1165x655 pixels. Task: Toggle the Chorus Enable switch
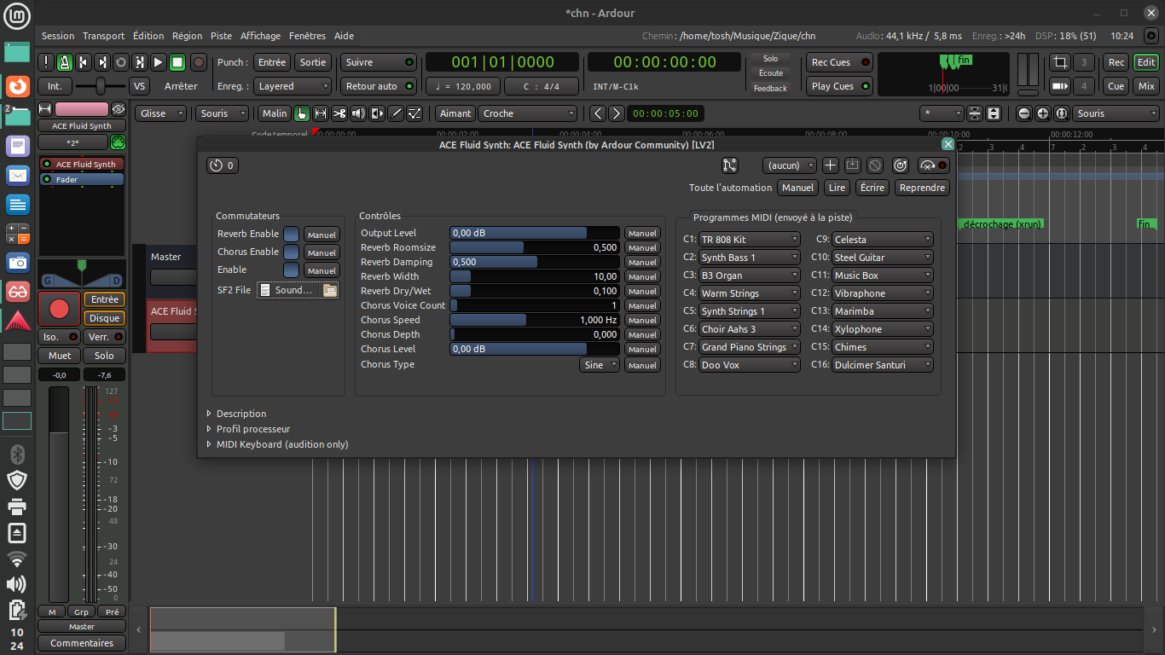pyautogui.click(x=292, y=252)
